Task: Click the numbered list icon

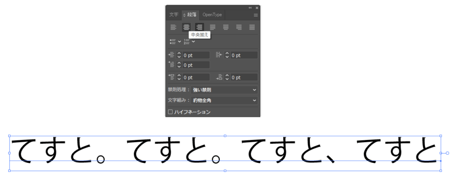Action: [186, 42]
